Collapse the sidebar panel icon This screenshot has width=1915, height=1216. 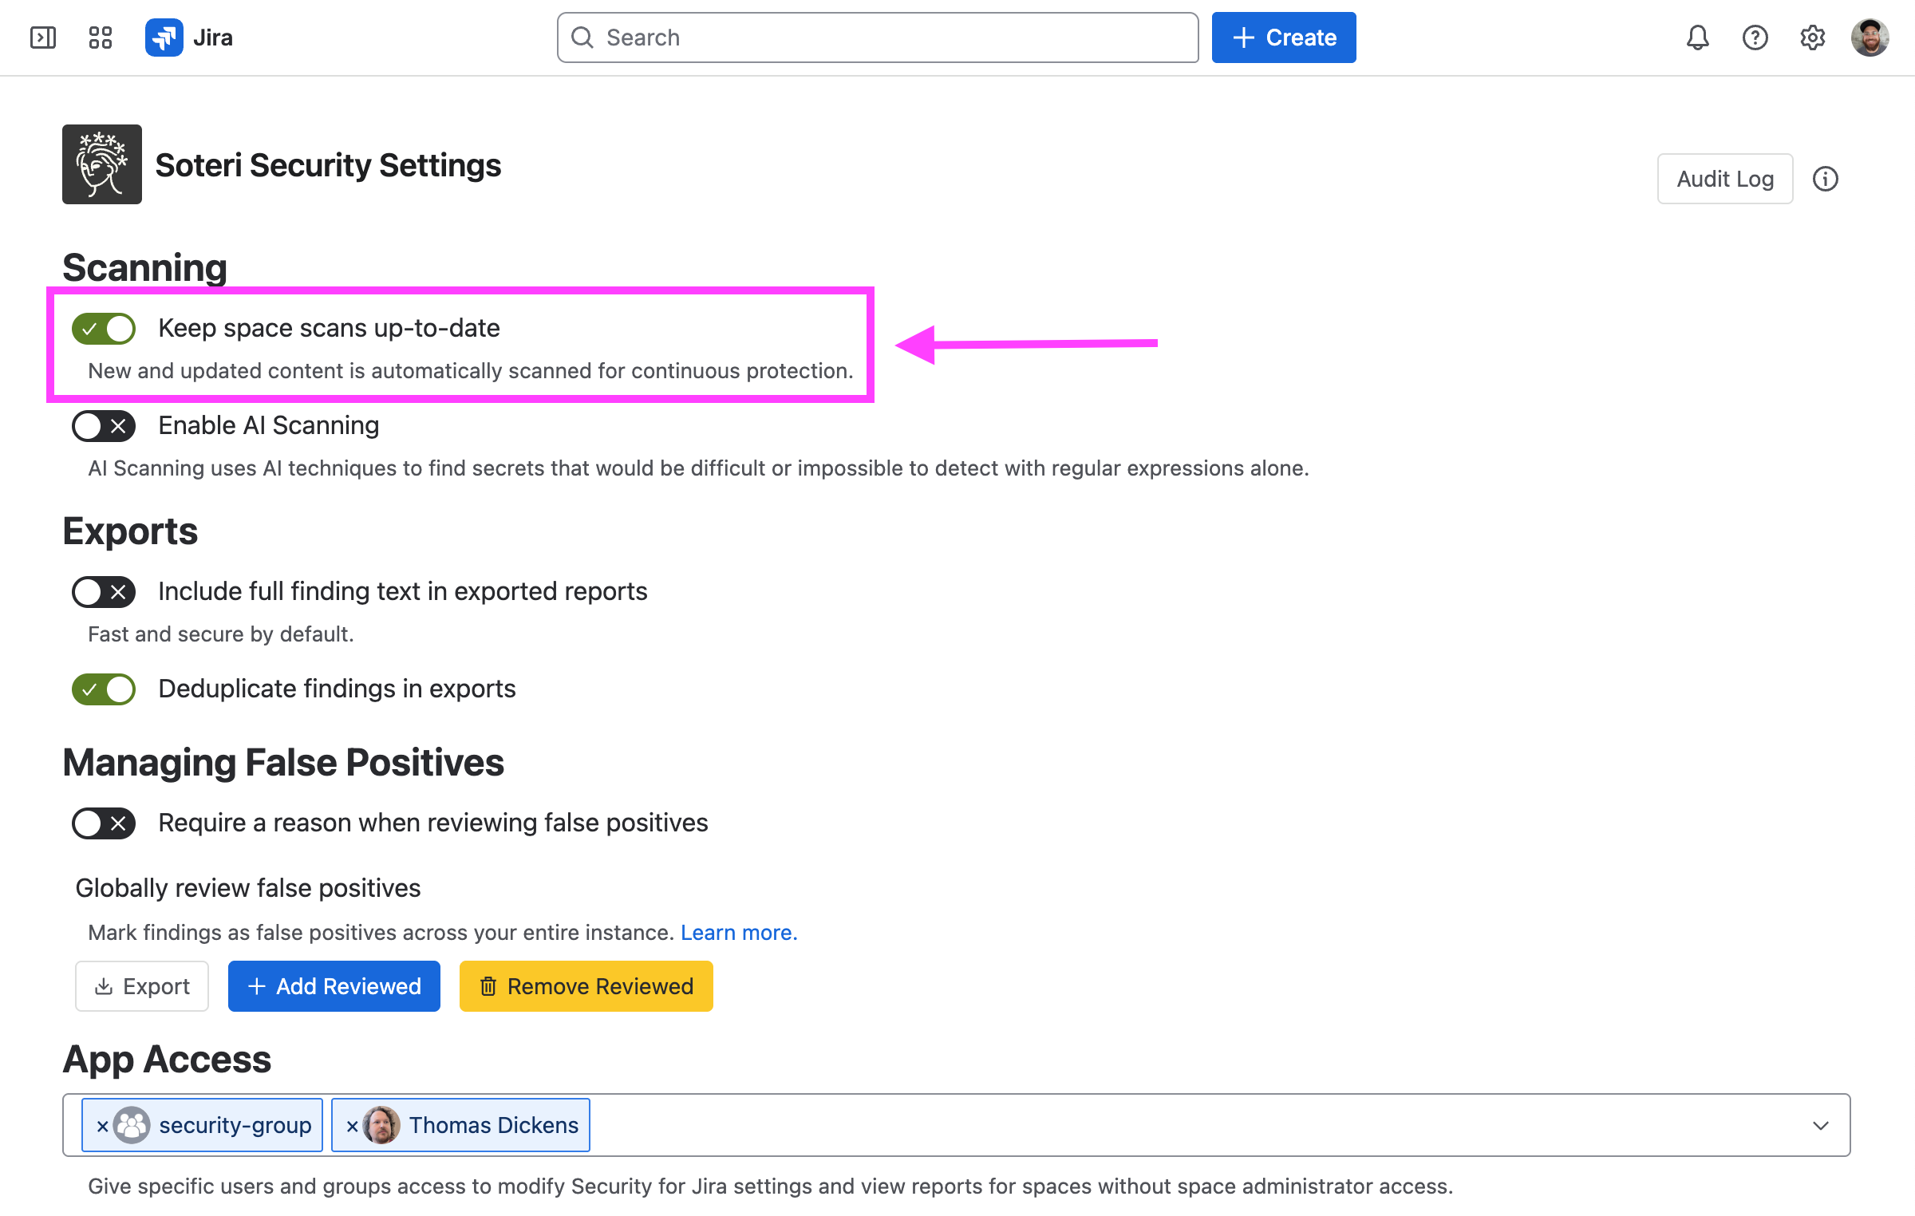coord(43,38)
